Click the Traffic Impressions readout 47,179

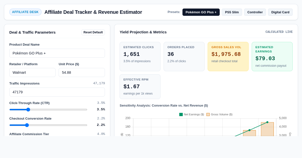[99, 84]
